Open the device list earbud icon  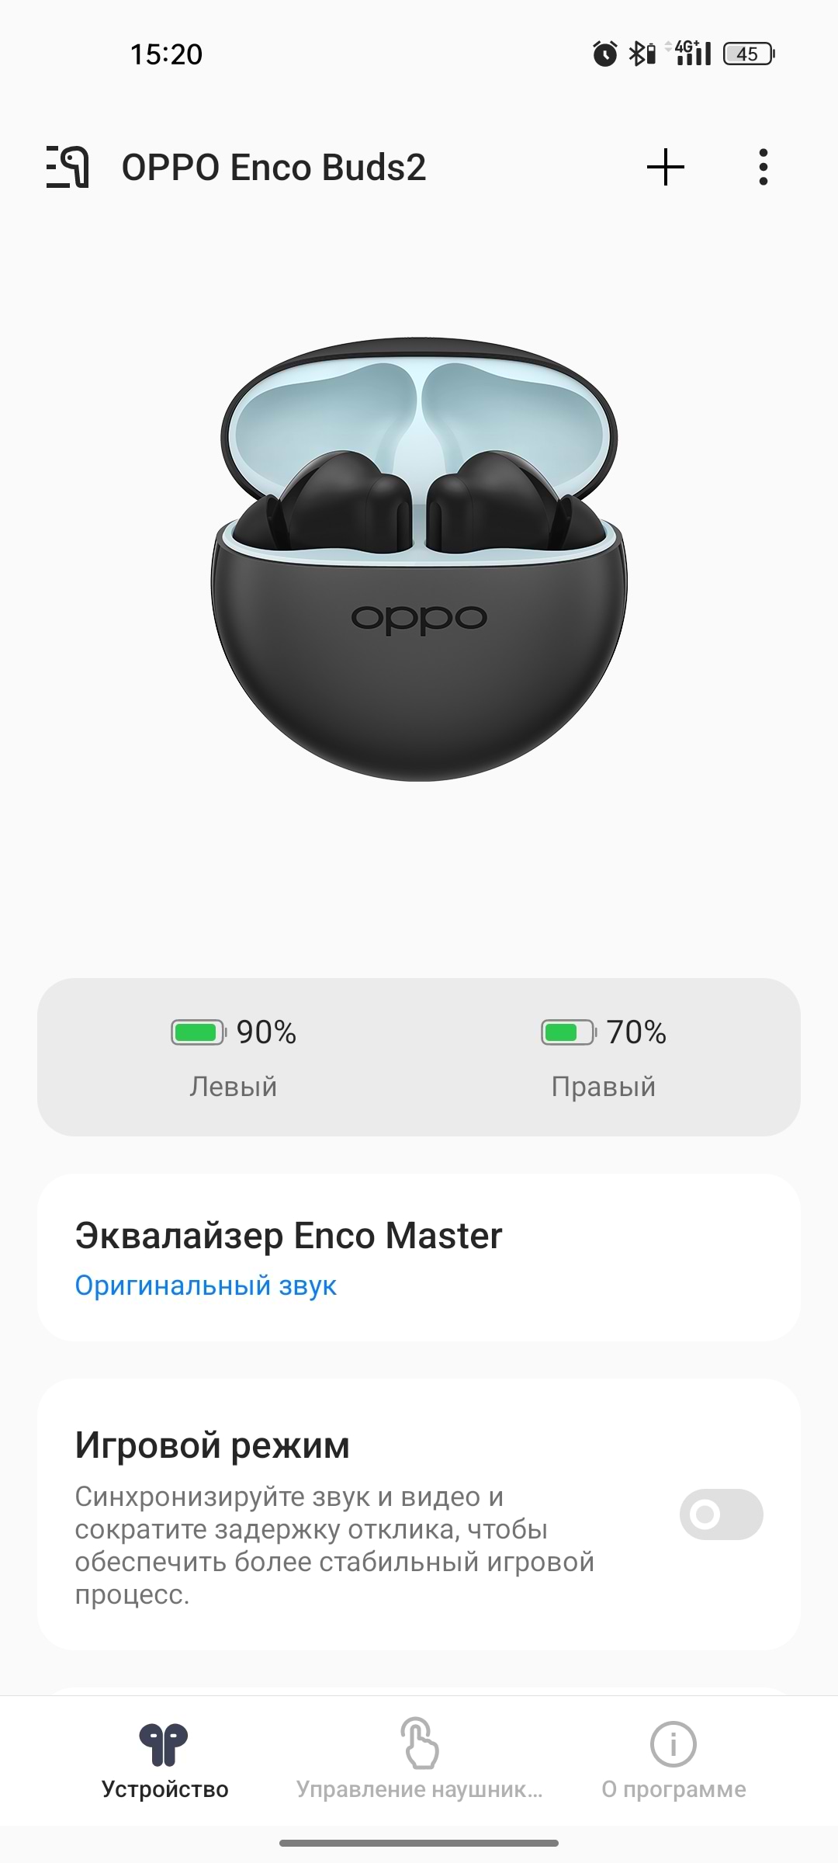point(68,167)
